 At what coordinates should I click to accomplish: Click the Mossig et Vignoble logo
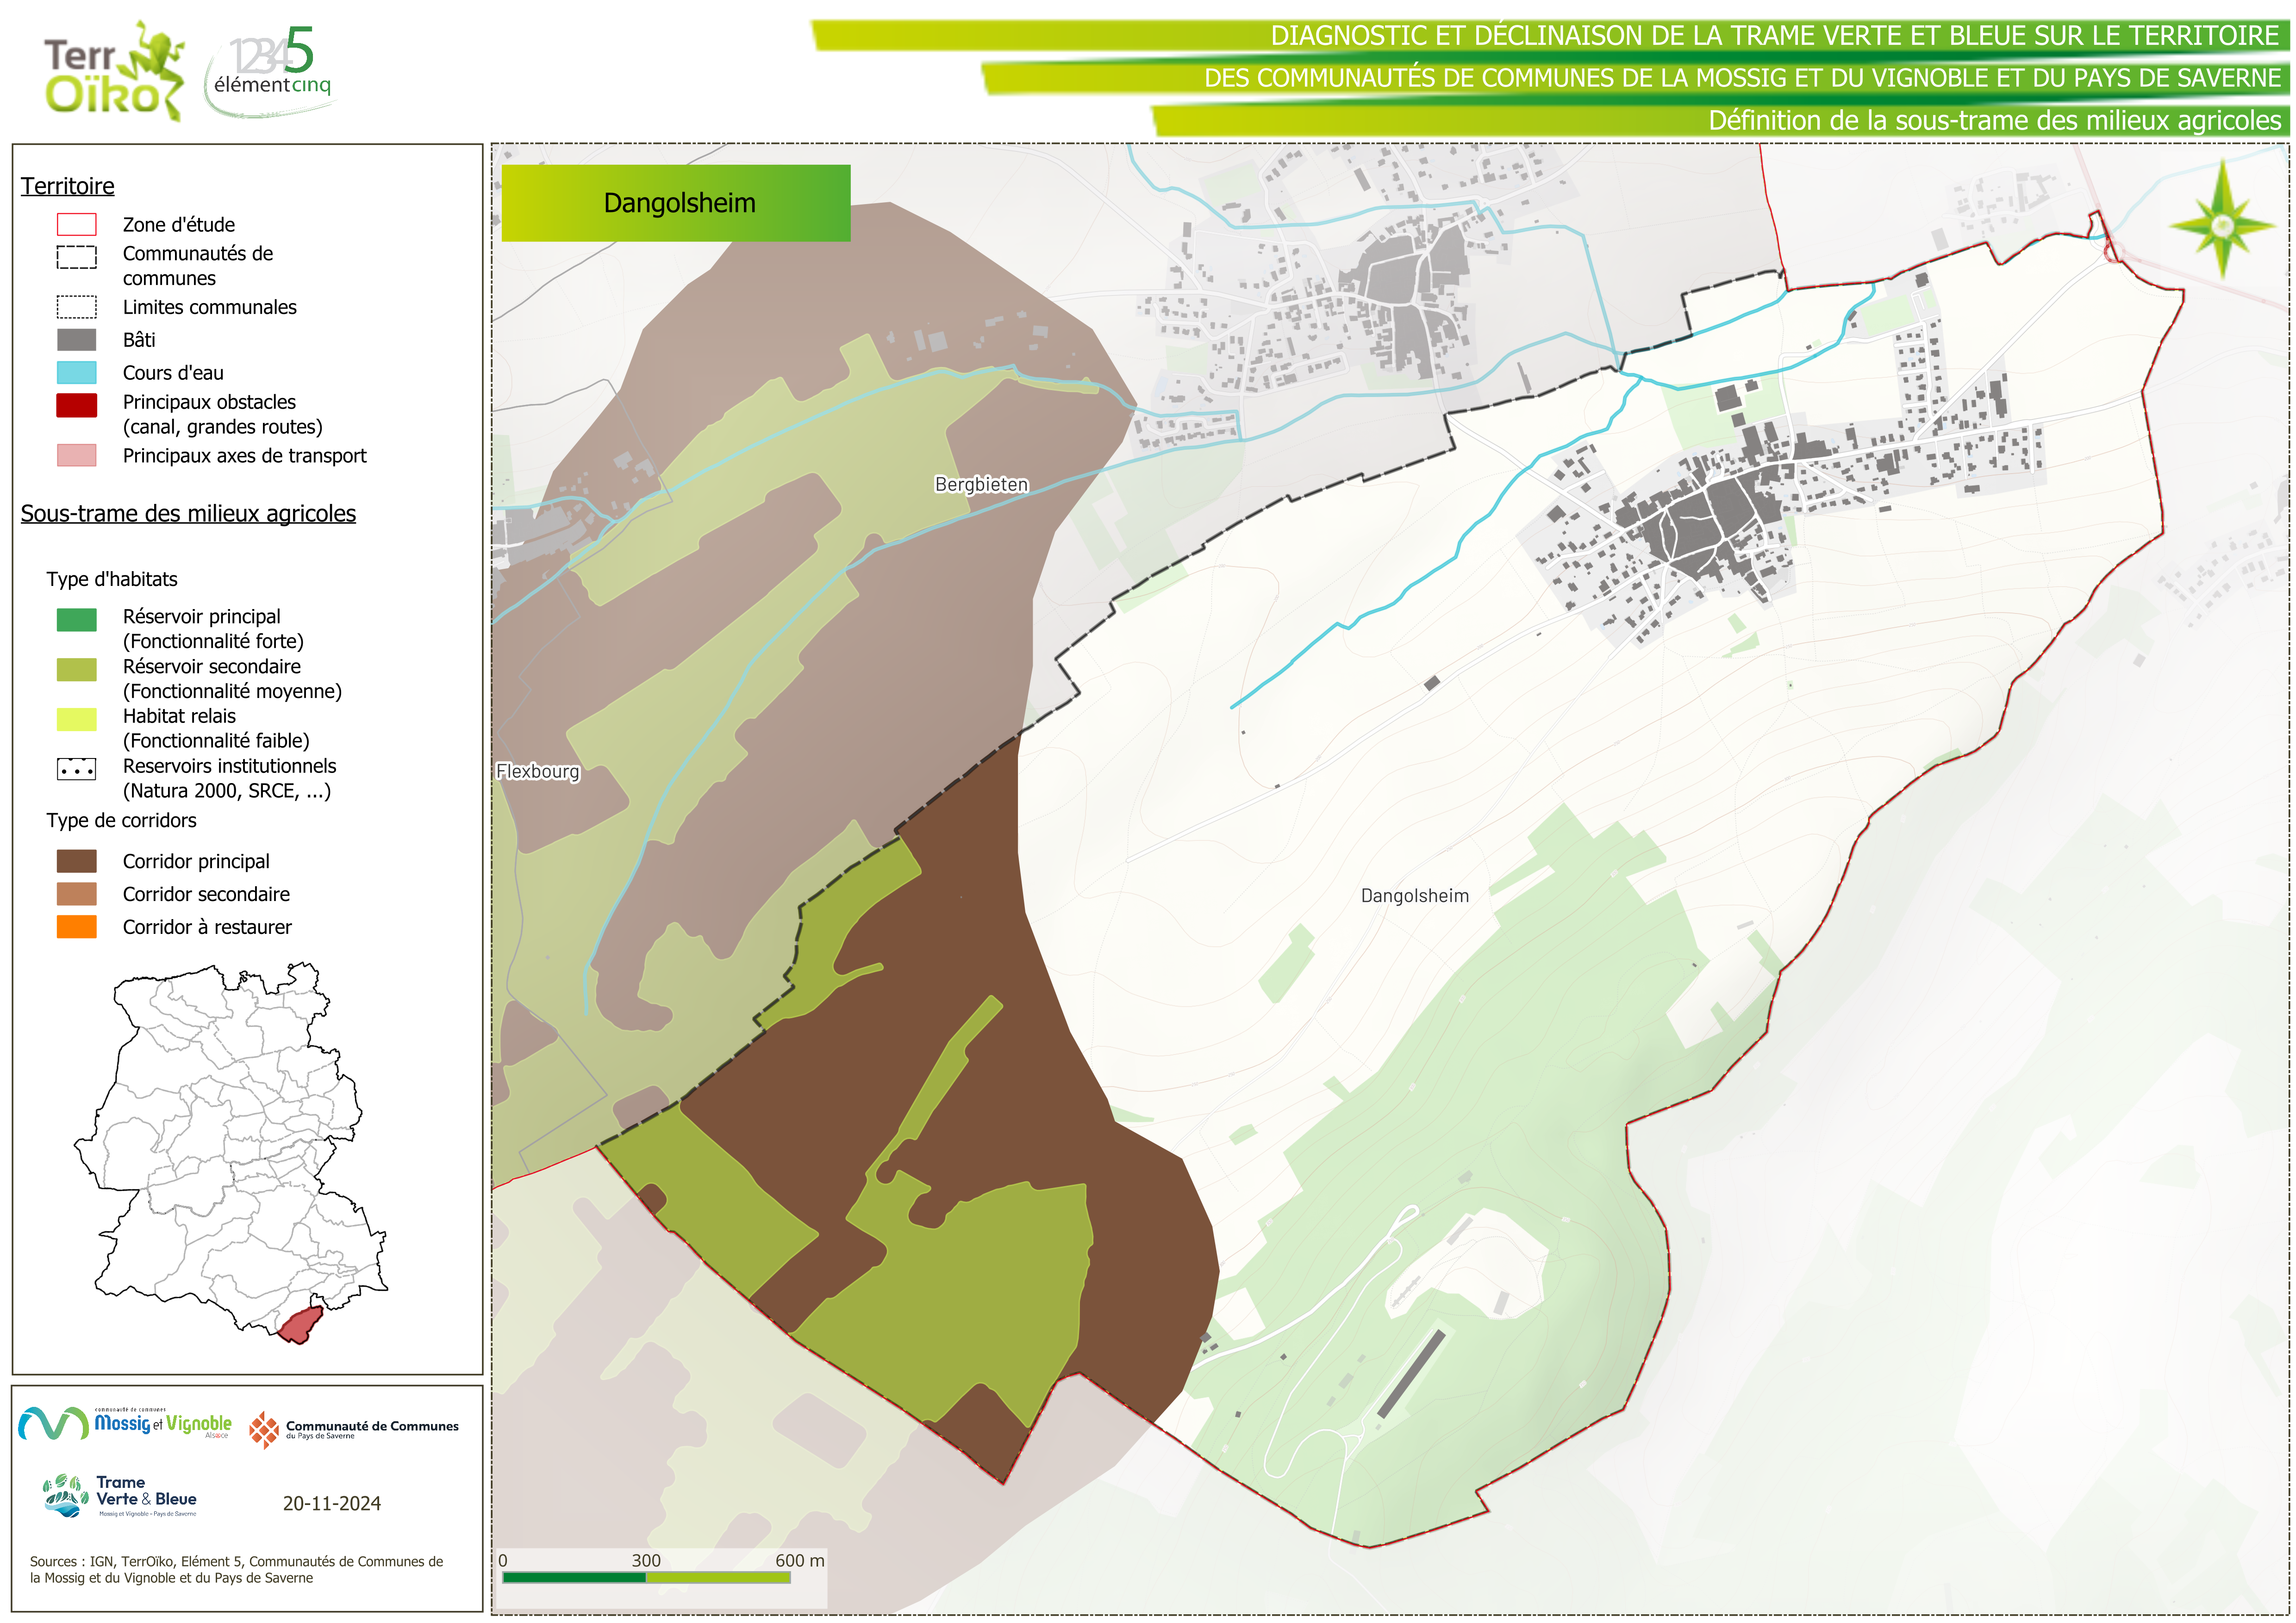pyautogui.click(x=125, y=1423)
